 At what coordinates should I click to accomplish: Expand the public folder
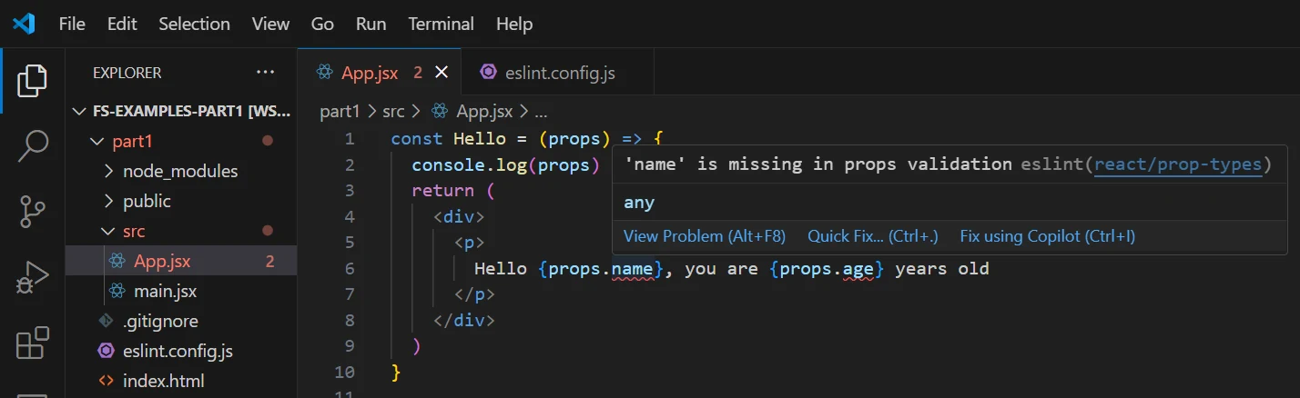coord(109,201)
